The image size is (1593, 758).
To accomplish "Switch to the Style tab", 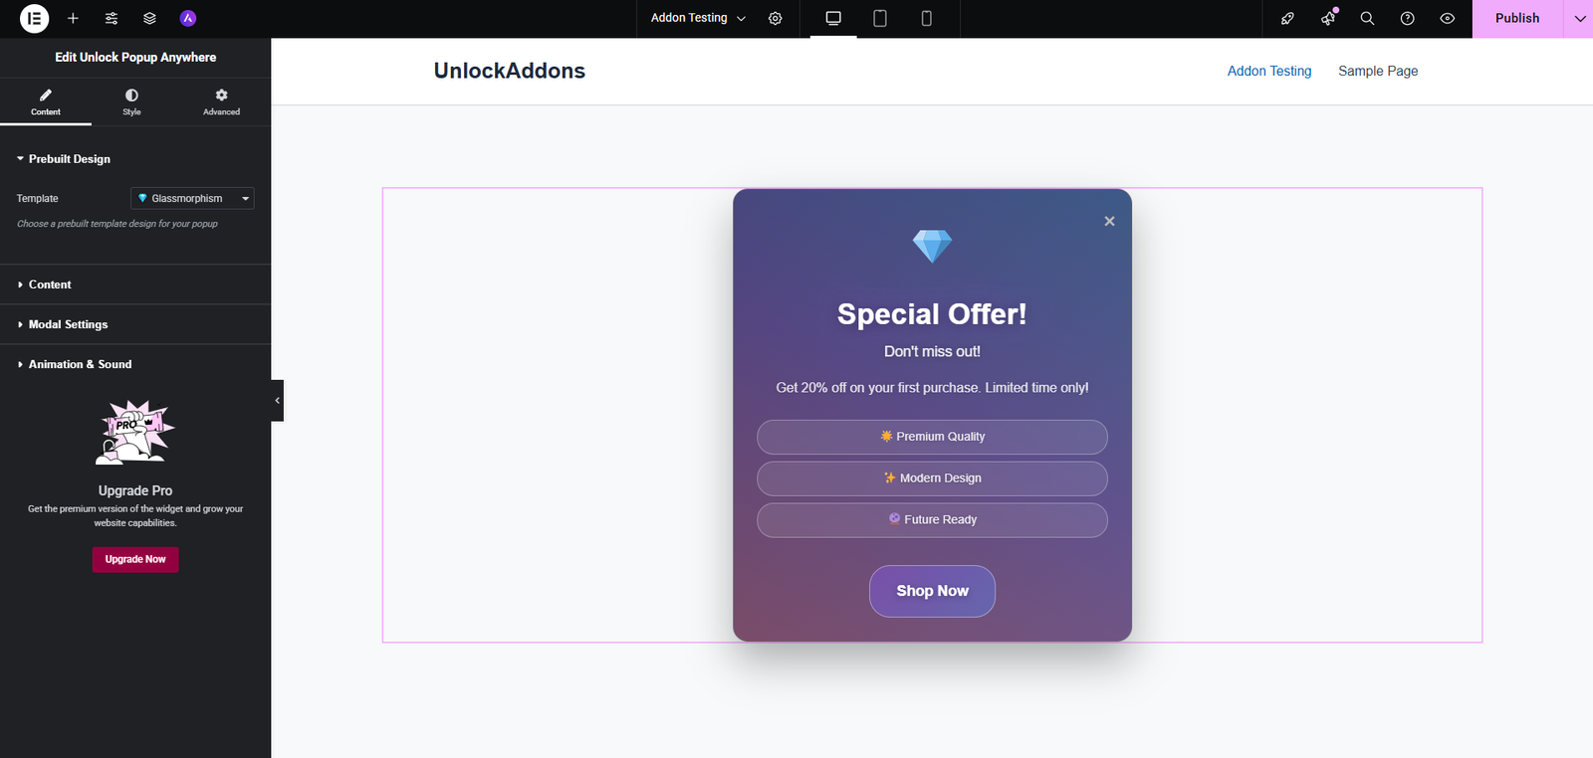I will (131, 101).
